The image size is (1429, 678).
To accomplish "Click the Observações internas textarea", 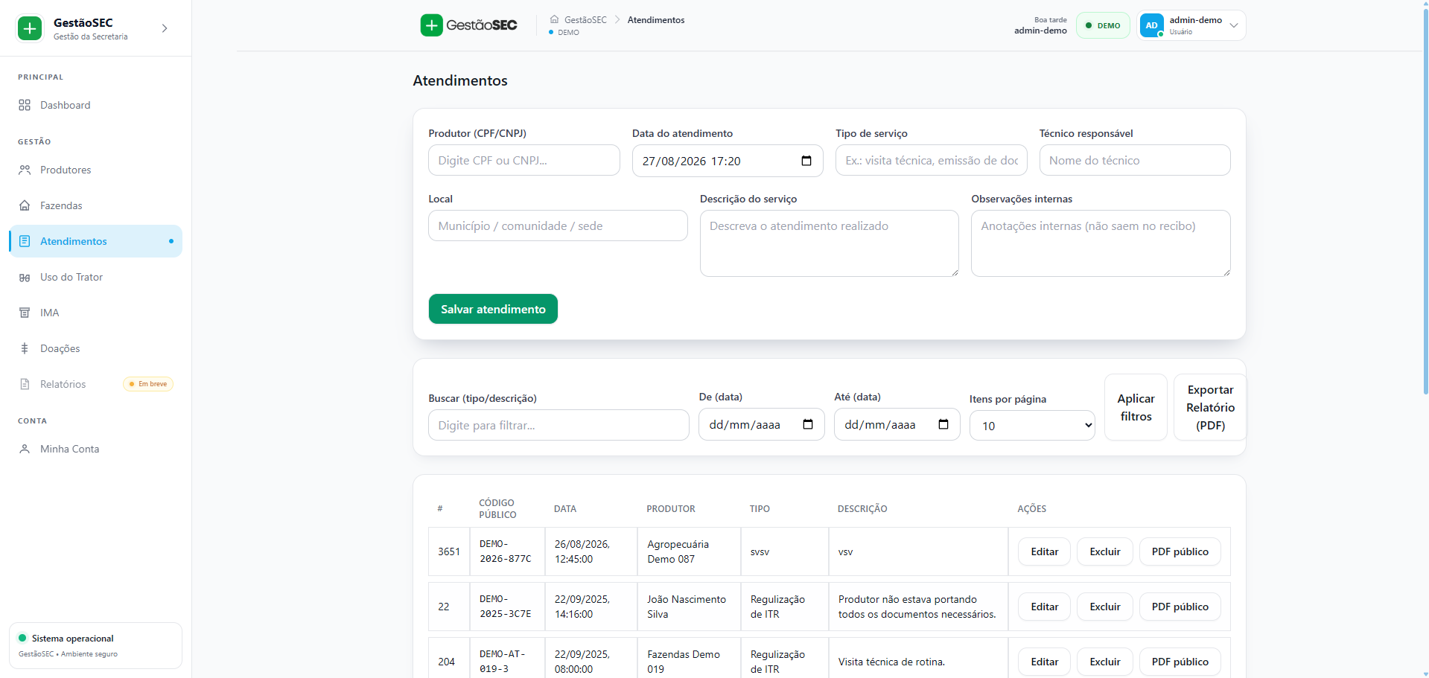I will 1101,243.
